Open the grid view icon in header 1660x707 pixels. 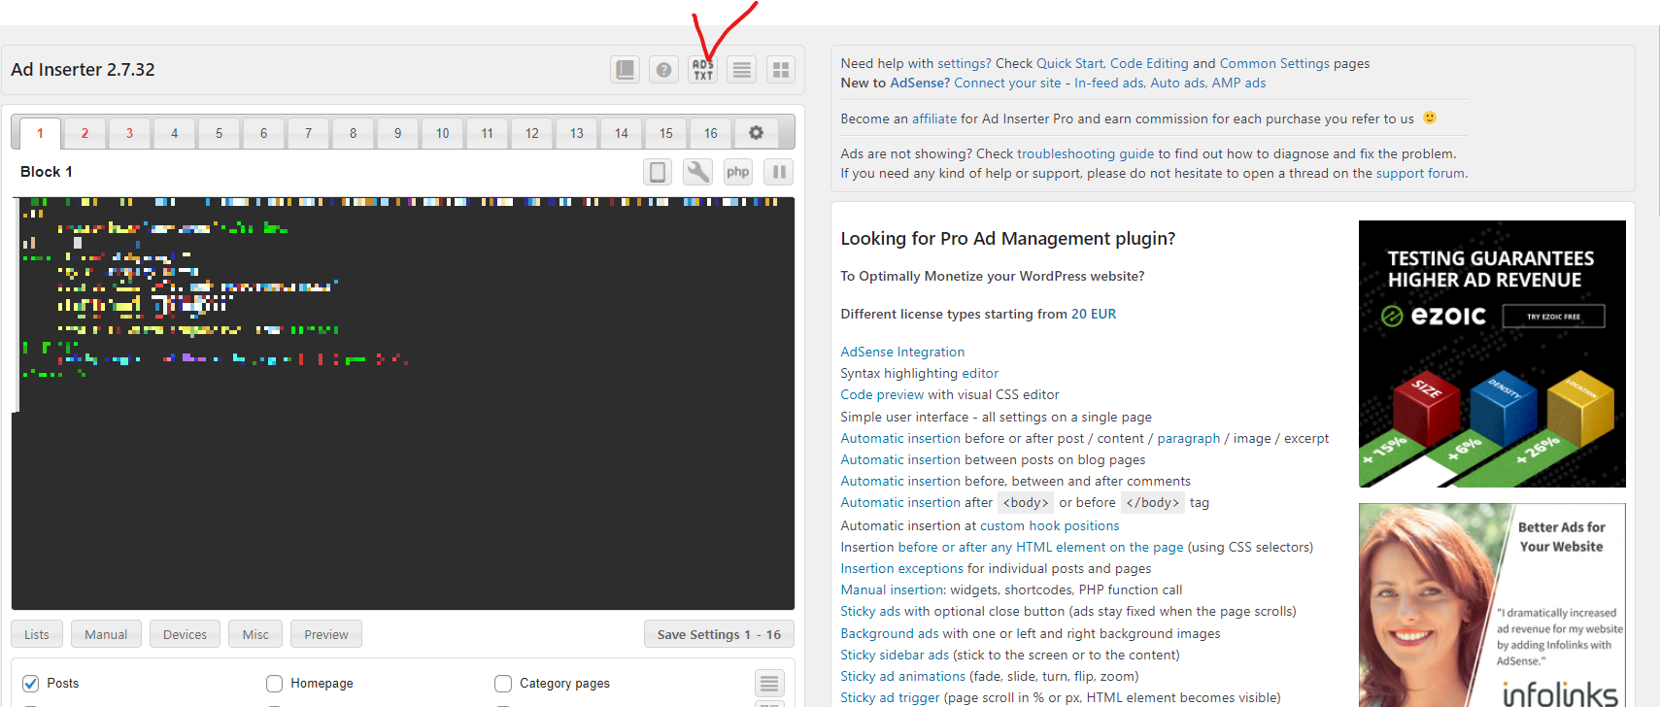pyautogui.click(x=780, y=70)
